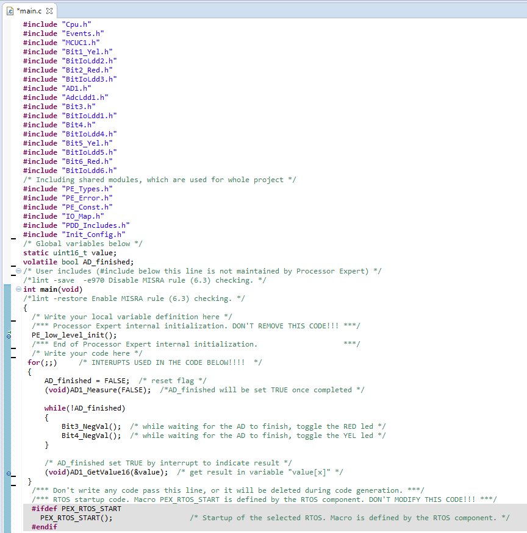Image resolution: width=527 pixels, height=533 pixels.
Task: Click the #include "BitIoLdd2.h" line
Action: [70, 61]
